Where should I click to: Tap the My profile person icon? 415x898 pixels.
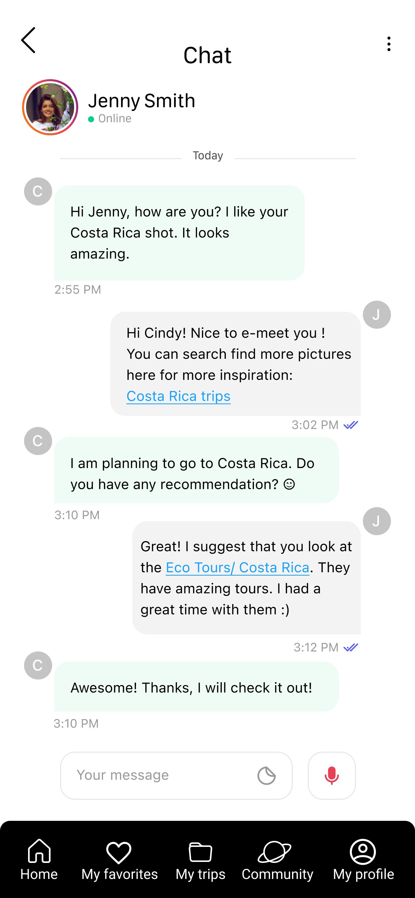point(363,852)
